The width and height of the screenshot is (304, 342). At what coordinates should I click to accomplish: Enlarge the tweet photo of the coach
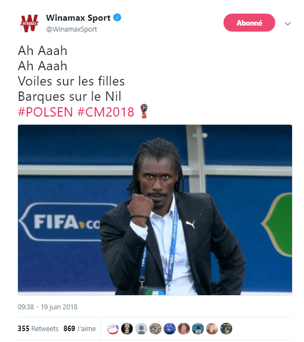[x=155, y=210]
